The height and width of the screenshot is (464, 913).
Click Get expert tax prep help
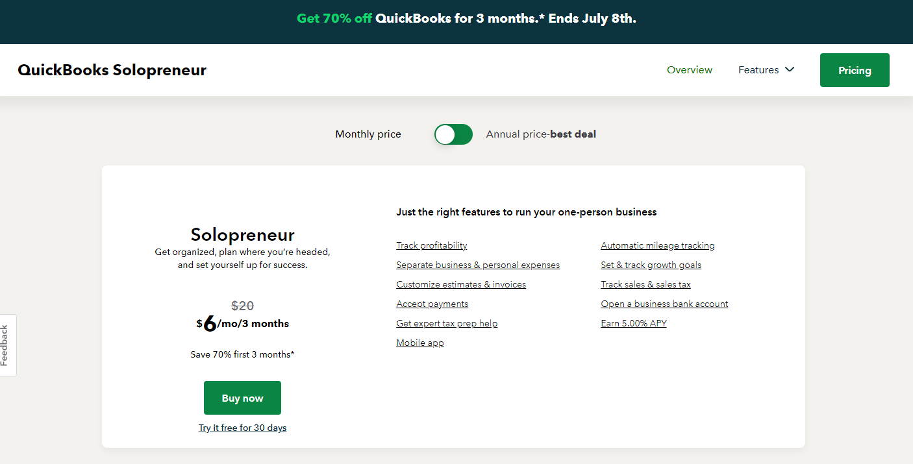click(x=447, y=323)
